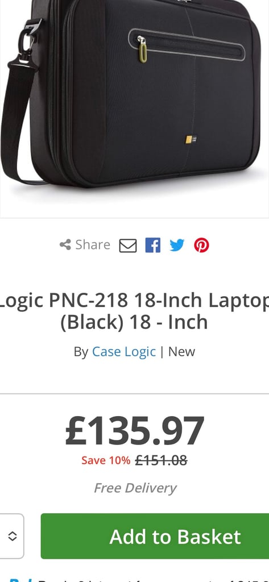This screenshot has width=269, height=582.
Task: Click the struck-through £151.08 original price
Action: coord(161,460)
